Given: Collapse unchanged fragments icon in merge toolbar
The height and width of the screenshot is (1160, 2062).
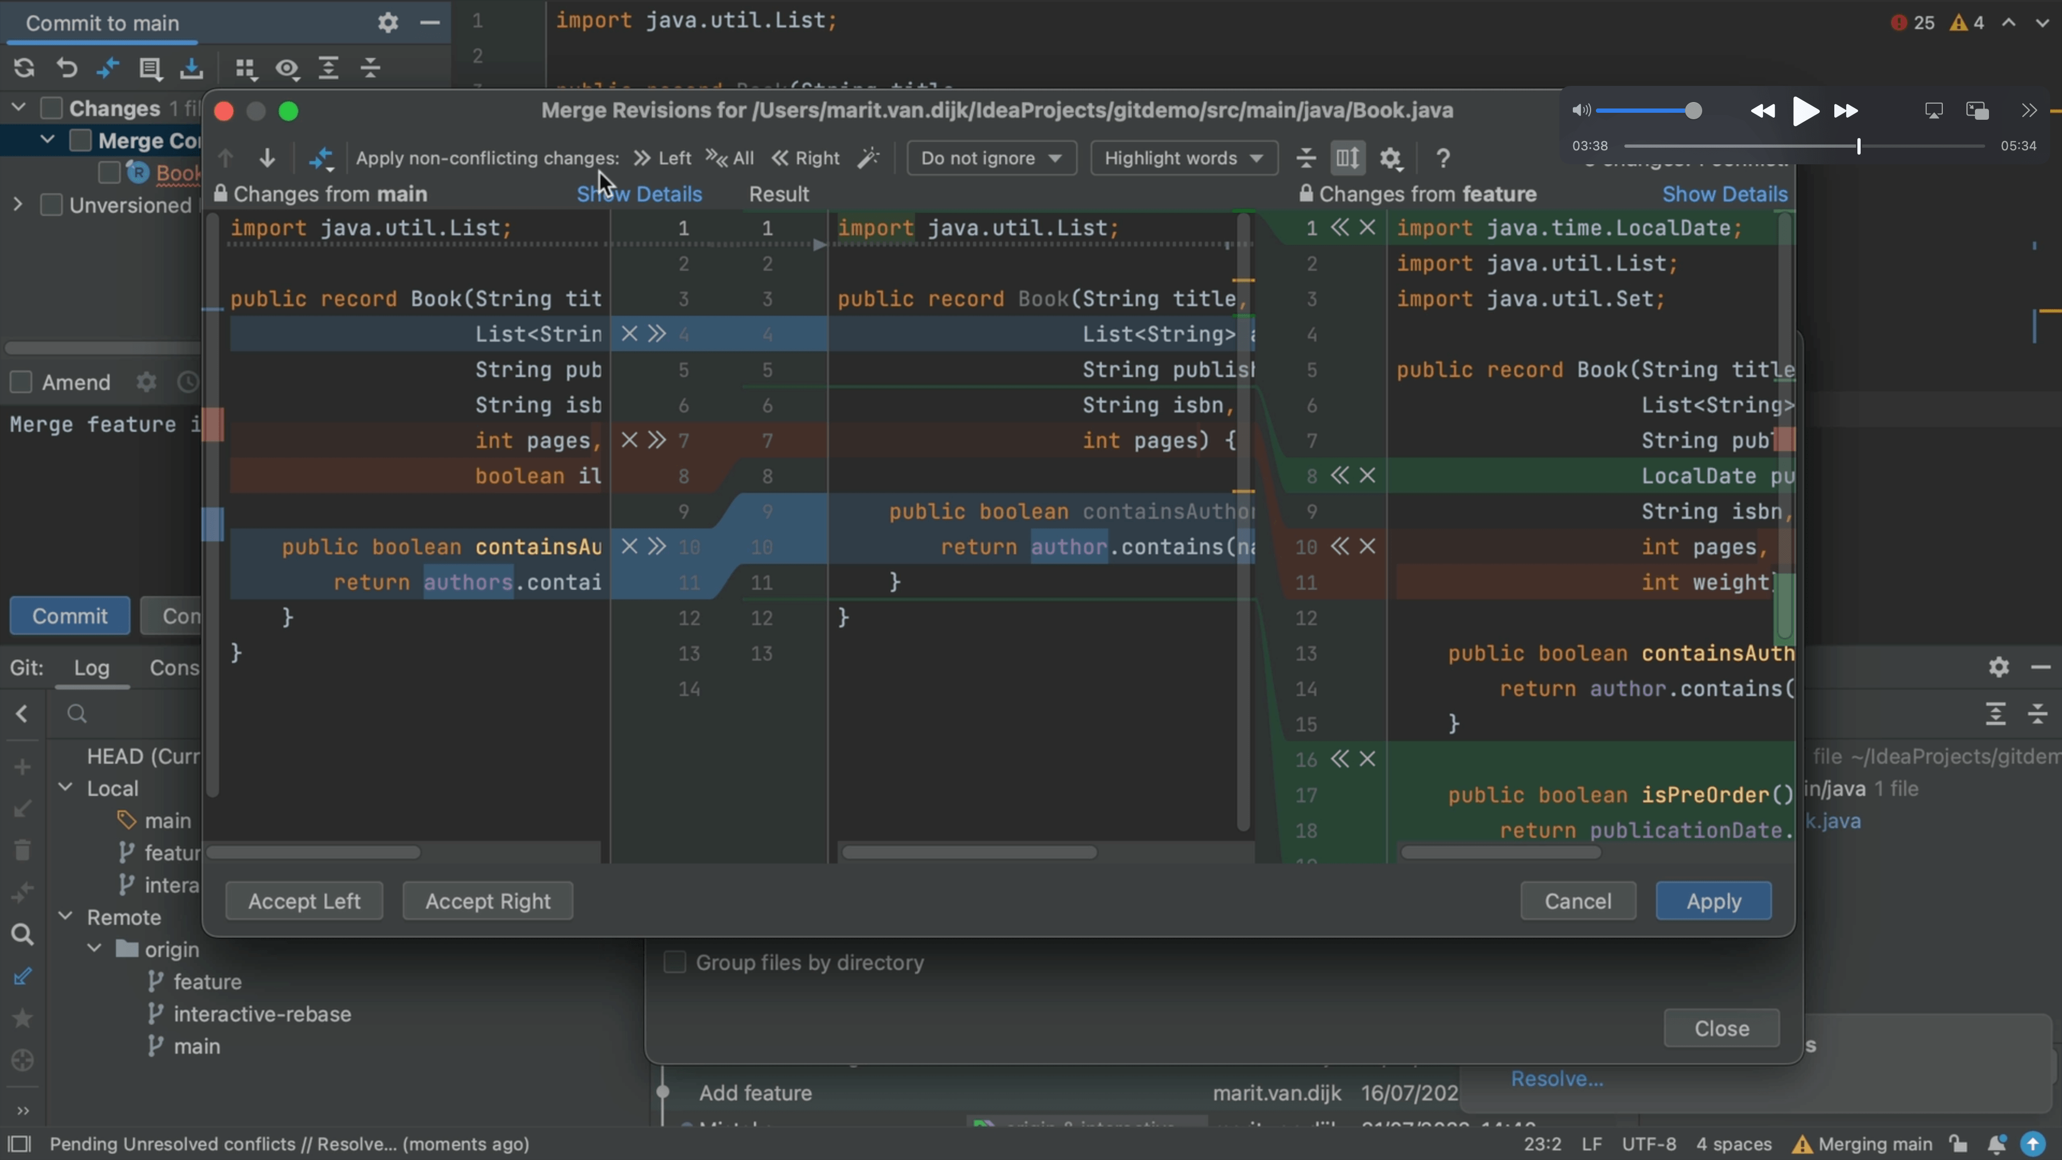Looking at the screenshot, I should (1305, 158).
